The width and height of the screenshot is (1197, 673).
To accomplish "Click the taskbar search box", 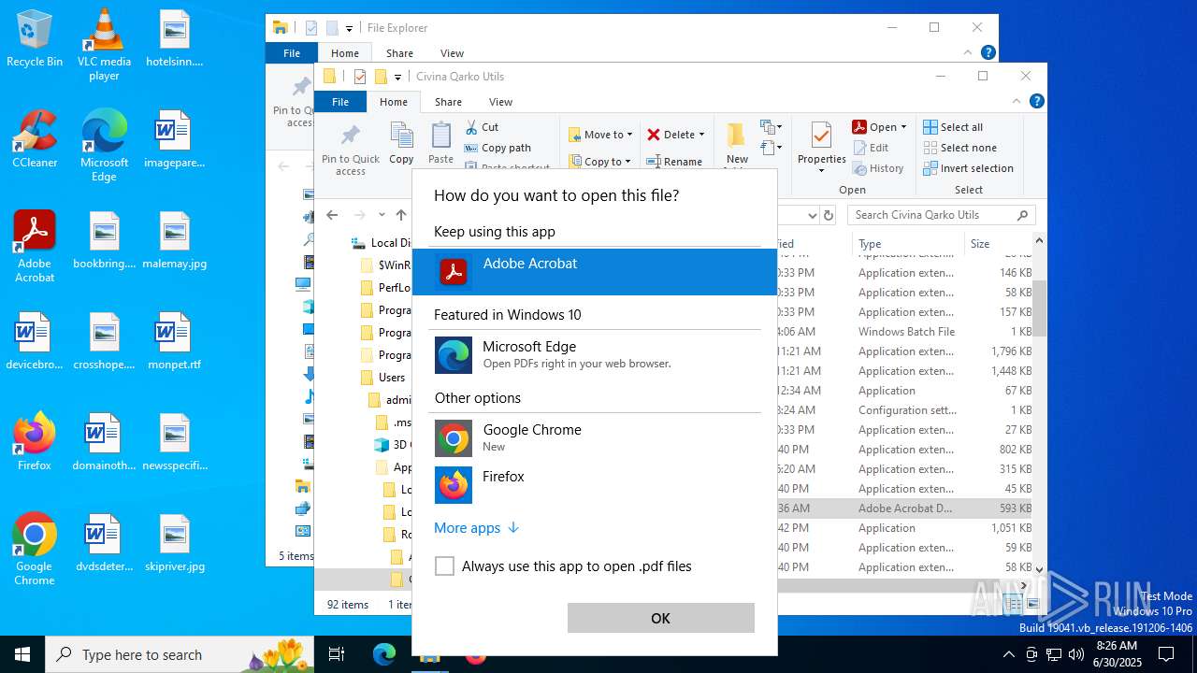I will (181, 654).
